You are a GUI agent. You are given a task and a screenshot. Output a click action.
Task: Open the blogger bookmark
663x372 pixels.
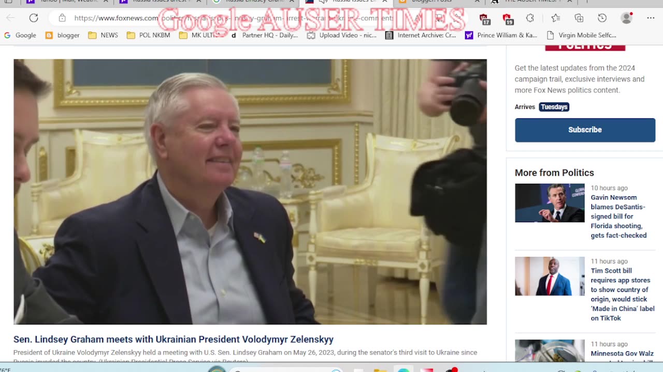pyautogui.click(x=63, y=35)
